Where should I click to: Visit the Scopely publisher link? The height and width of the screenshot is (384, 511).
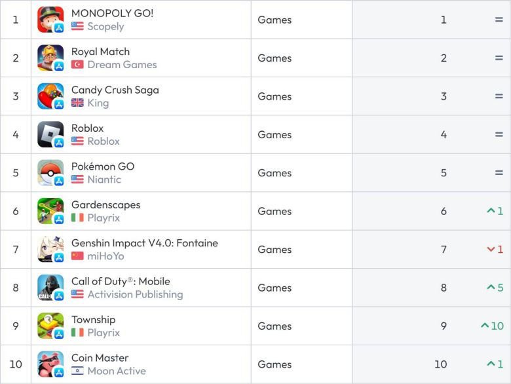pyautogui.click(x=105, y=27)
